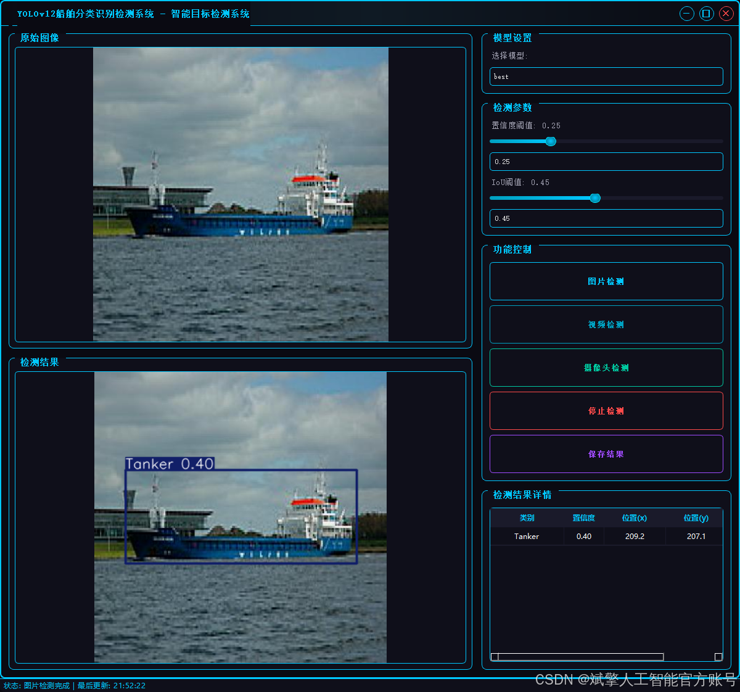Adjust the IoU threshold slider handle
This screenshot has height=692, width=740.
(595, 198)
